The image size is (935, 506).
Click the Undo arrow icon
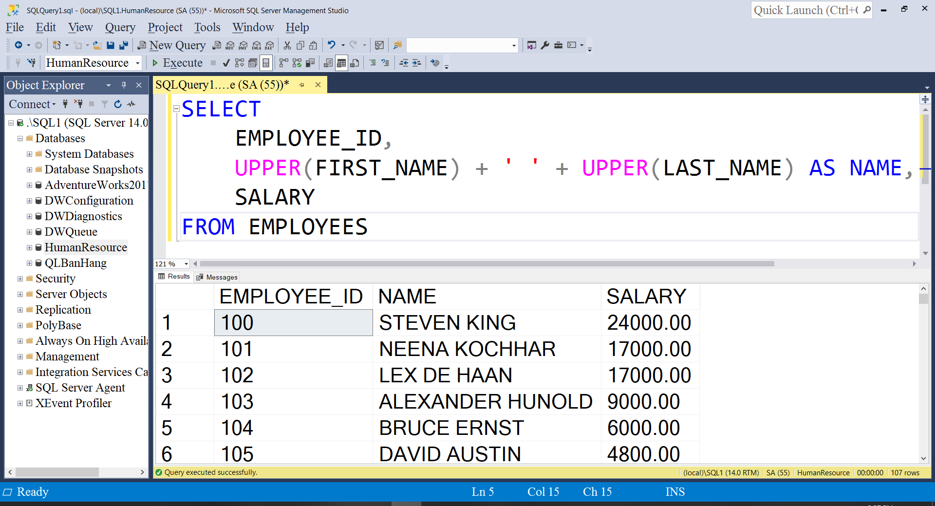(332, 45)
